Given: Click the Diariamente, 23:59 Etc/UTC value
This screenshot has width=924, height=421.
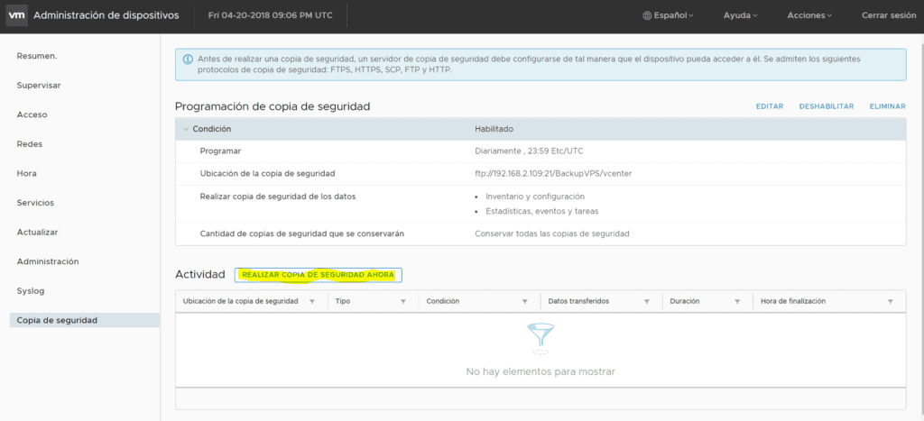Looking at the screenshot, I should point(529,151).
